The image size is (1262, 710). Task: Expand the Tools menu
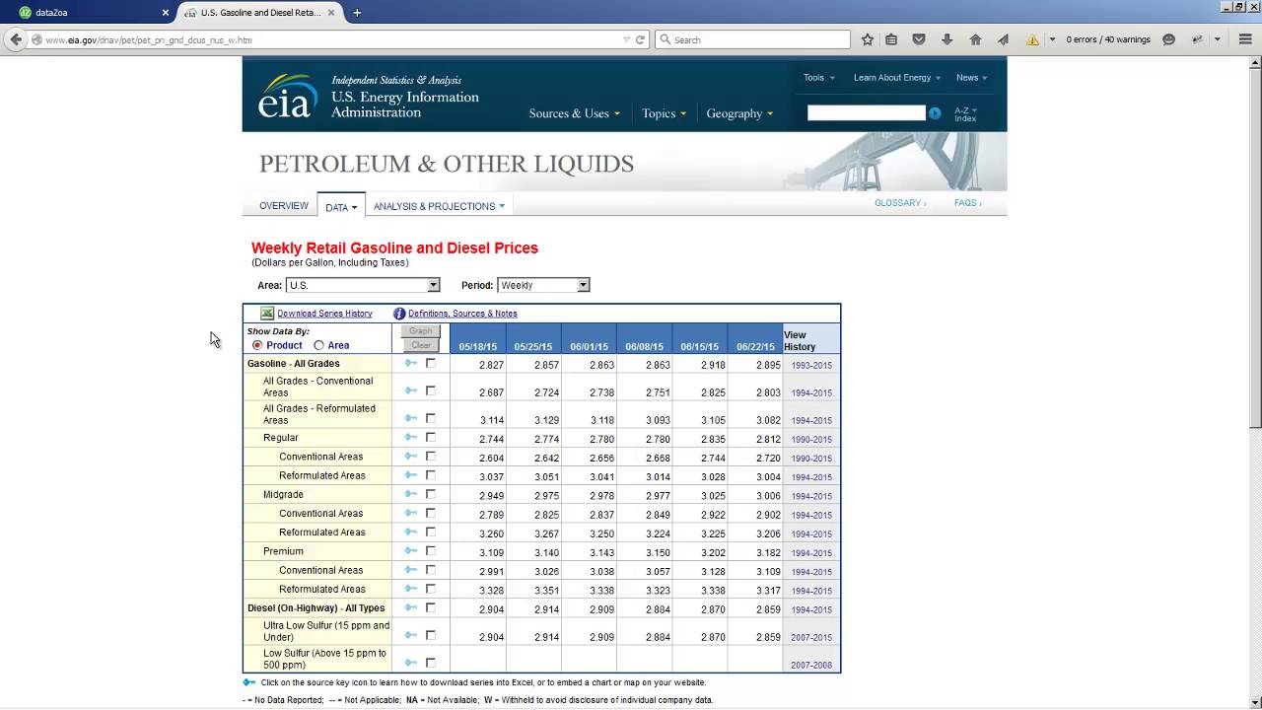(818, 77)
